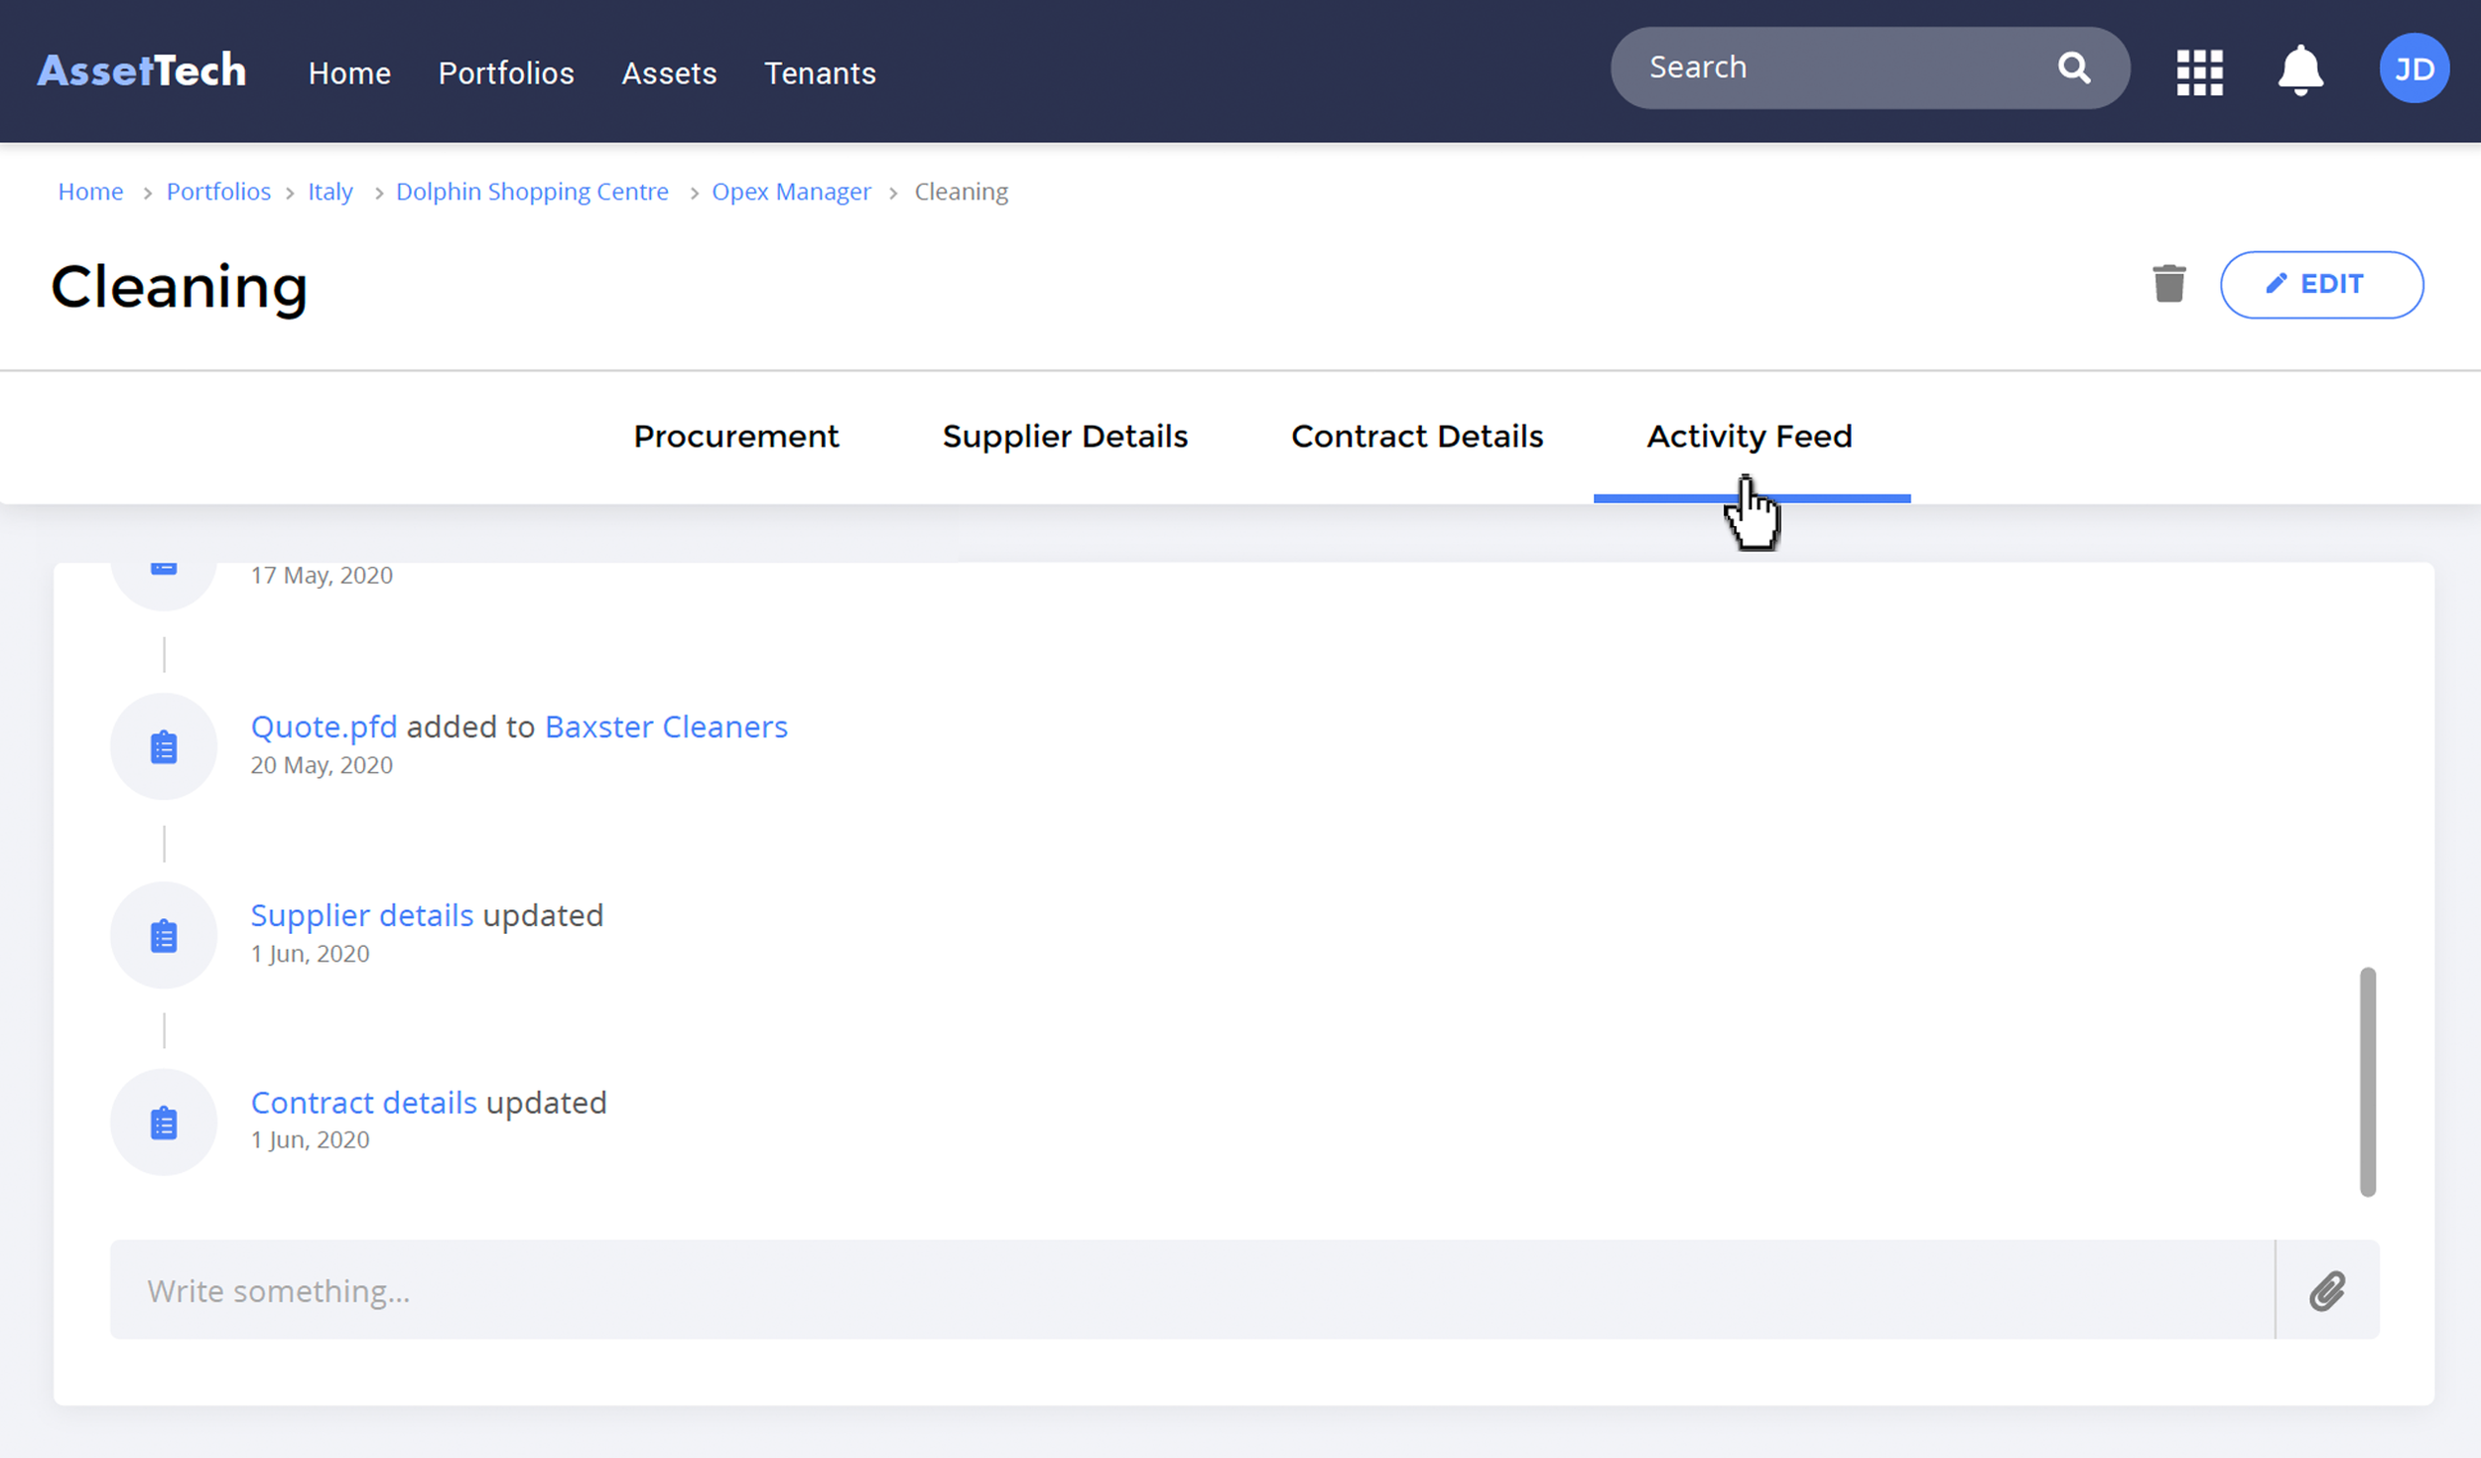Open the JD user avatar menu
This screenshot has width=2481, height=1458.
click(x=2414, y=68)
